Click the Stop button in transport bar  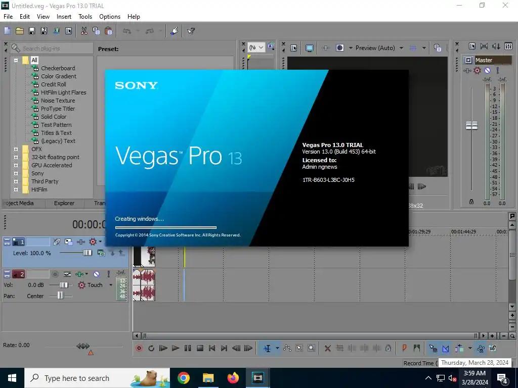pos(200,348)
